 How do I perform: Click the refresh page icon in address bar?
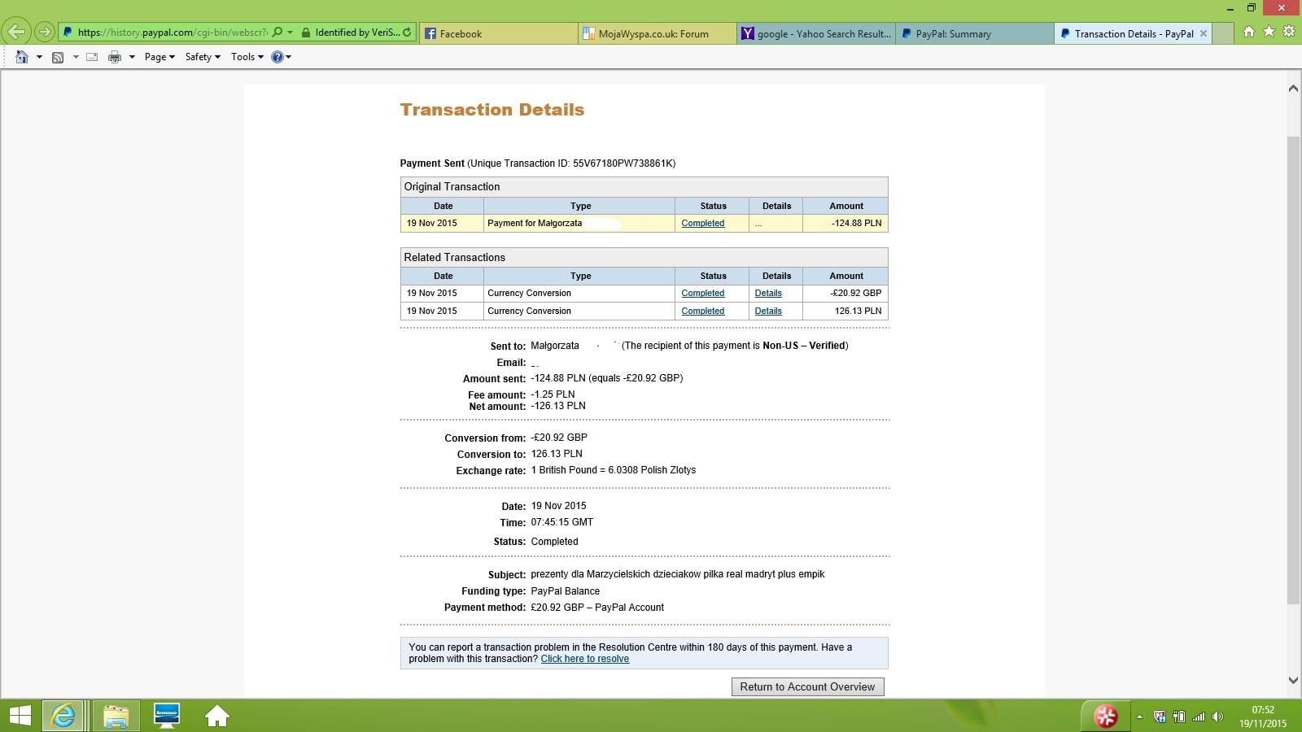coord(407,33)
